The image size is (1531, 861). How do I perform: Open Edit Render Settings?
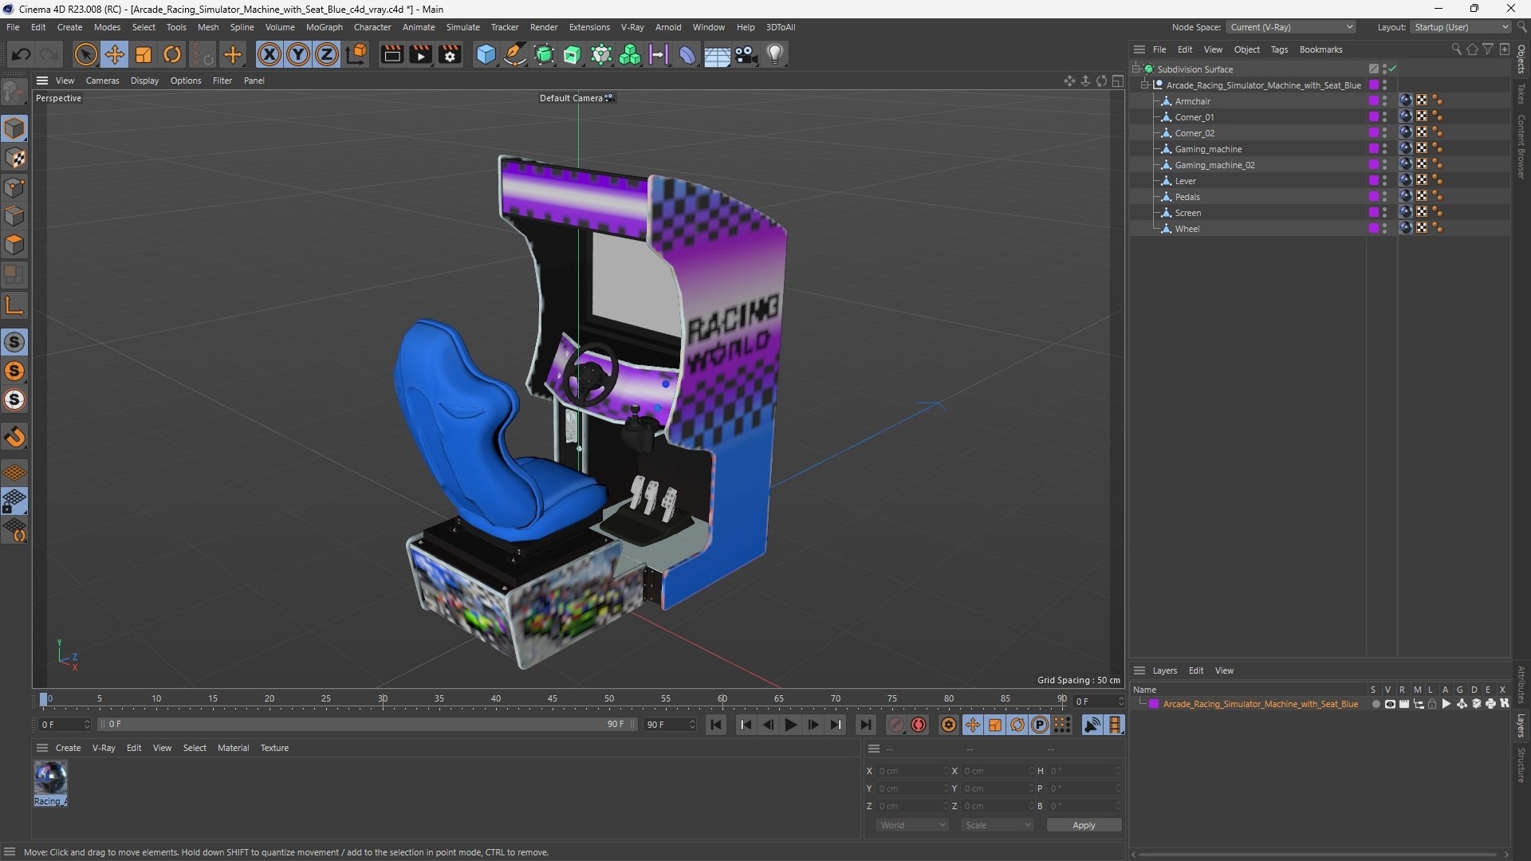tap(450, 54)
